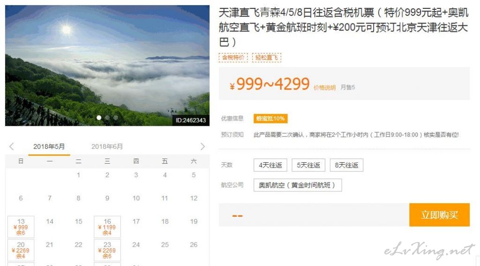Image resolution: width=480 pixels, height=266 pixels.
Task: Show second slide via second carousel dot
Action: [107, 118]
